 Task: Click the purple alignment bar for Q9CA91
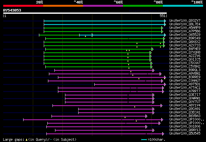[116, 109]
